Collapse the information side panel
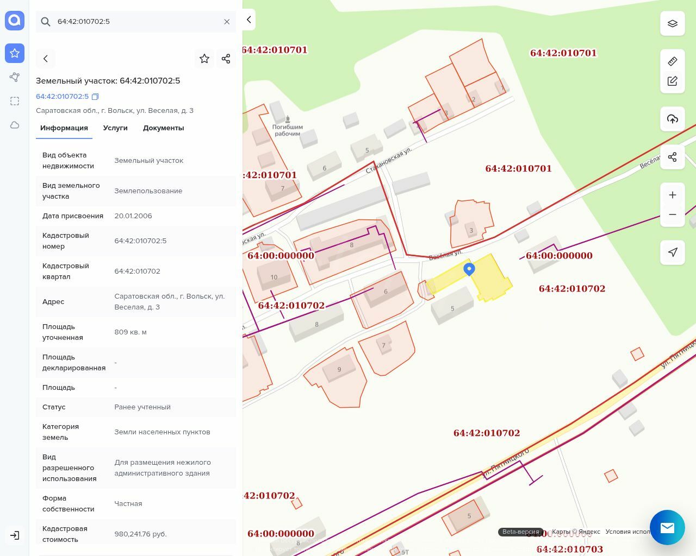Screen dimensions: 696x556 pos(249,20)
